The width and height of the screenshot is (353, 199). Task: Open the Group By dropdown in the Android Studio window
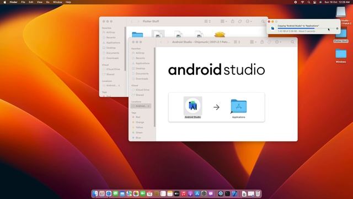point(253,42)
